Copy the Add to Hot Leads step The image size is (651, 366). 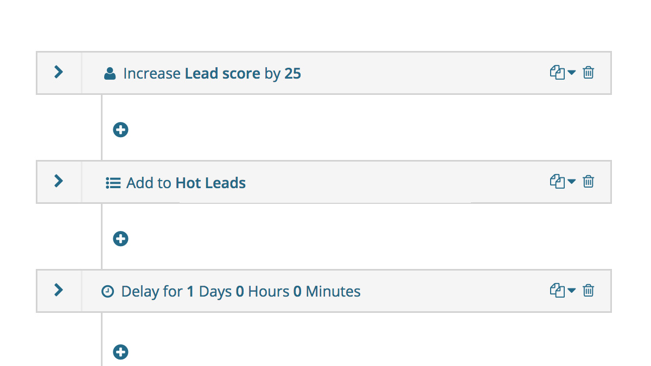tap(557, 181)
